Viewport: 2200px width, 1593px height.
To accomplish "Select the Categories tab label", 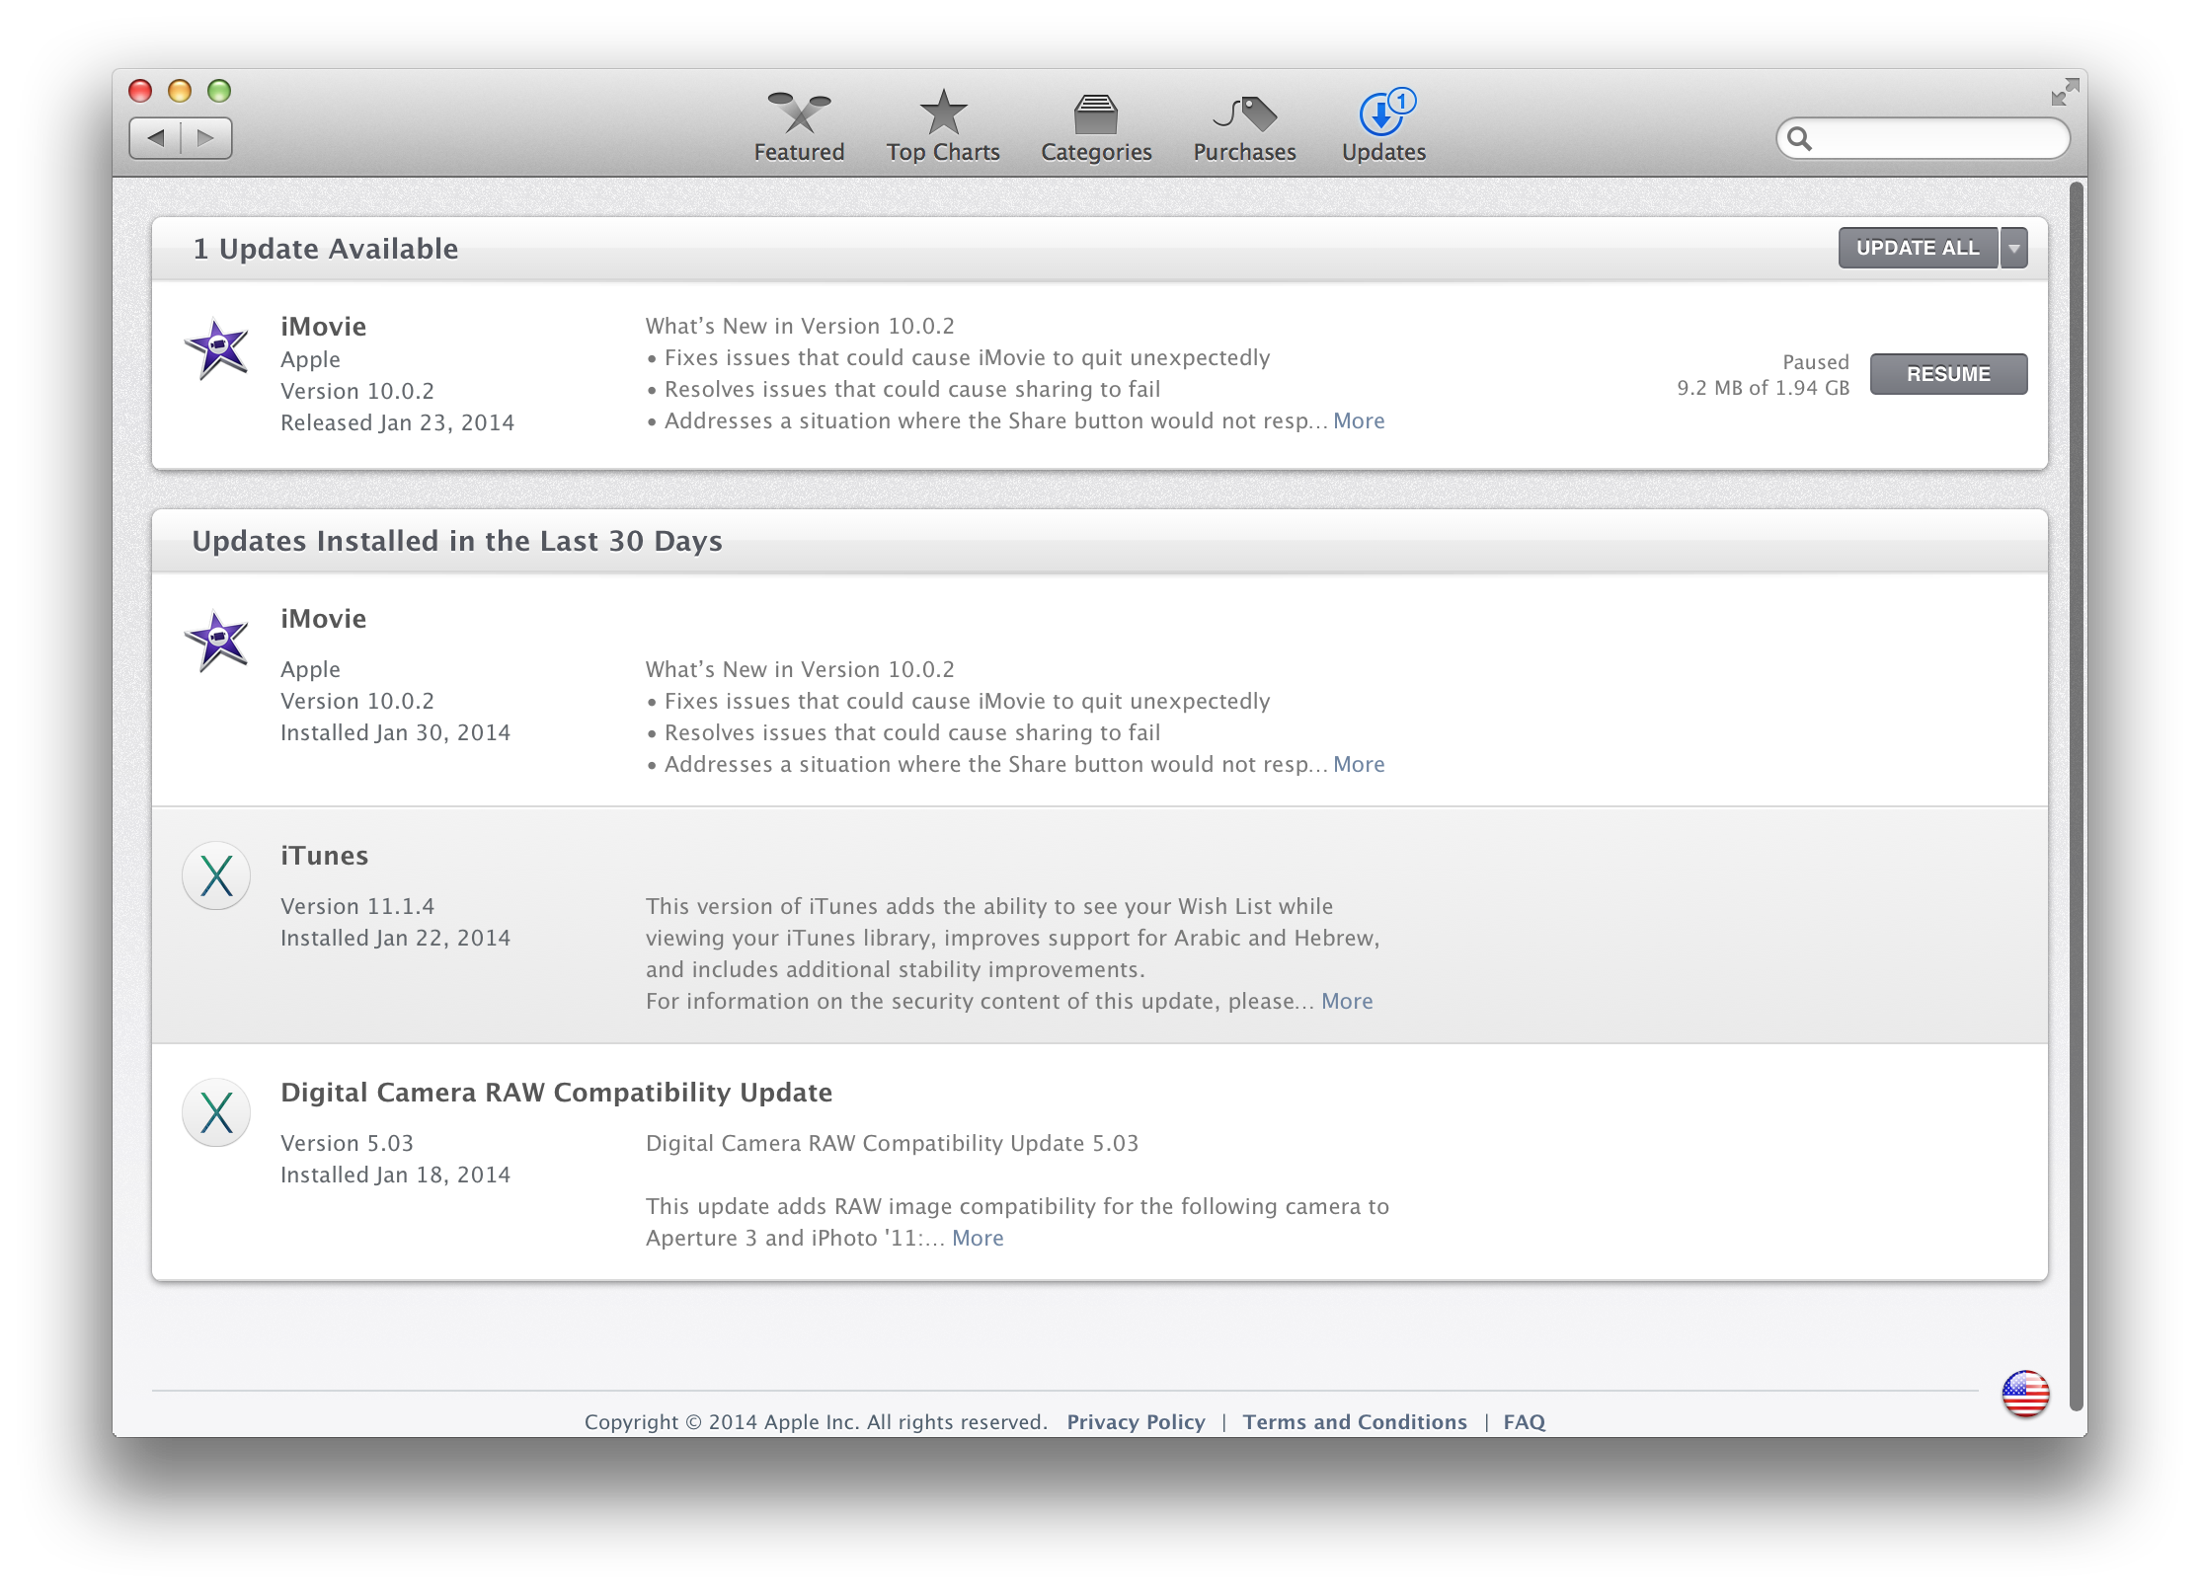I will pyautogui.click(x=1096, y=152).
